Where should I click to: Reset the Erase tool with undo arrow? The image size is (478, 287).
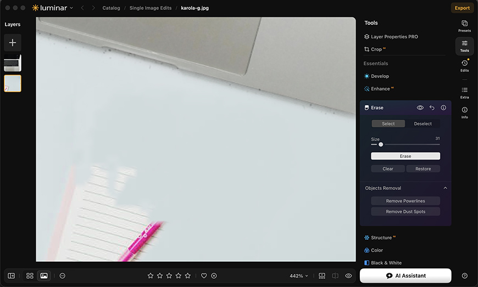(x=432, y=108)
